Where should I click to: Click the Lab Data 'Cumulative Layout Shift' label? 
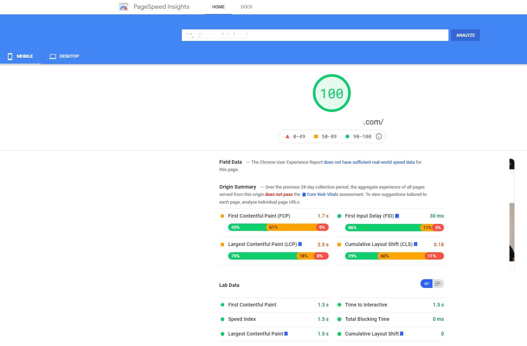tap(372, 334)
